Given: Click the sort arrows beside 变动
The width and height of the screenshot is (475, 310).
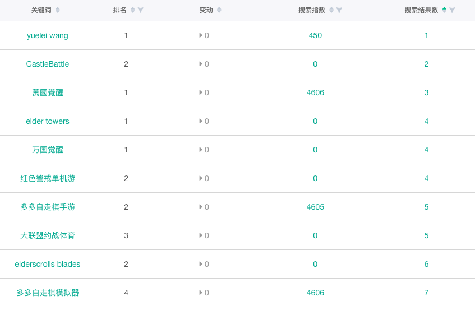Looking at the screenshot, I should coord(219,10).
